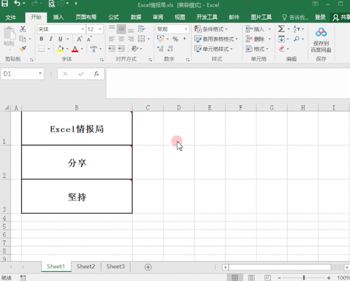Click Merge and Center icon
Viewport: 350px width, 281px height.
pos(141,39)
